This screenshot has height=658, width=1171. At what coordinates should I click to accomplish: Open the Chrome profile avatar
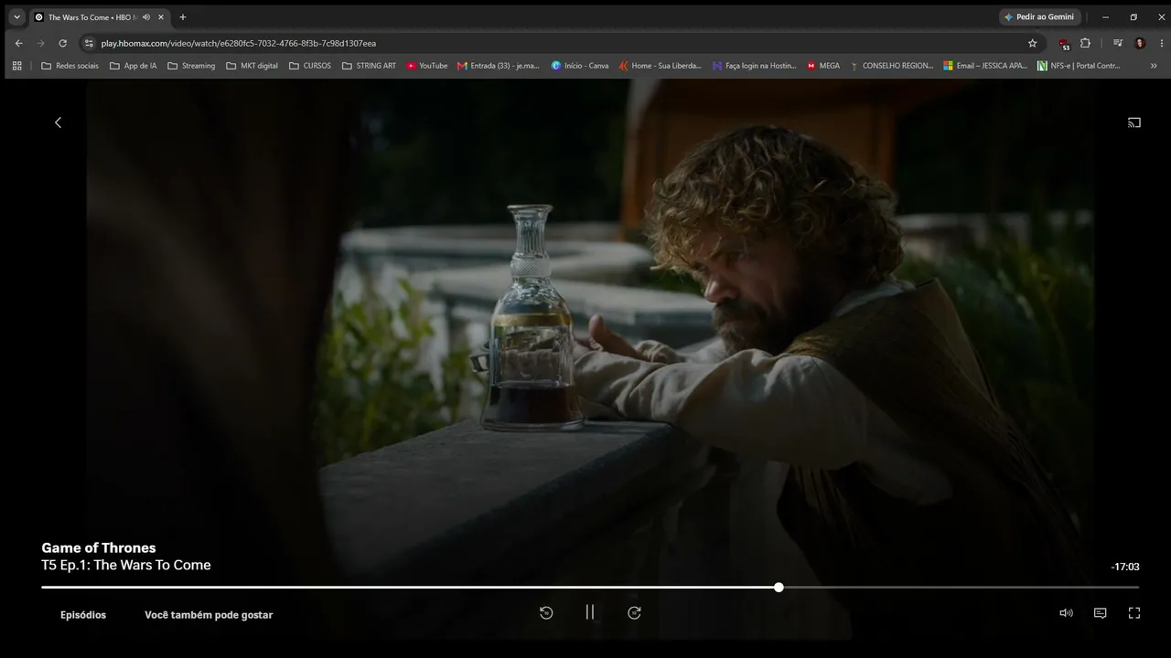tap(1140, 43)
